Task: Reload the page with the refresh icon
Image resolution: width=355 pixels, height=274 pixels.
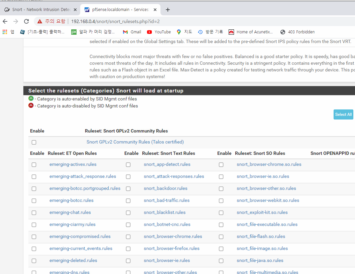Action: [x=26, y=21]
